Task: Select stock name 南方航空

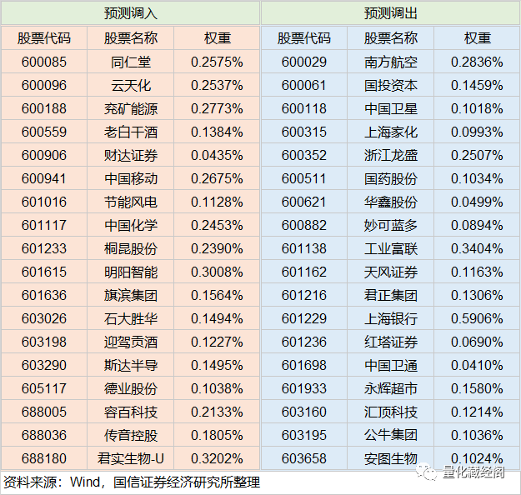Action: [x=391, y=62]
